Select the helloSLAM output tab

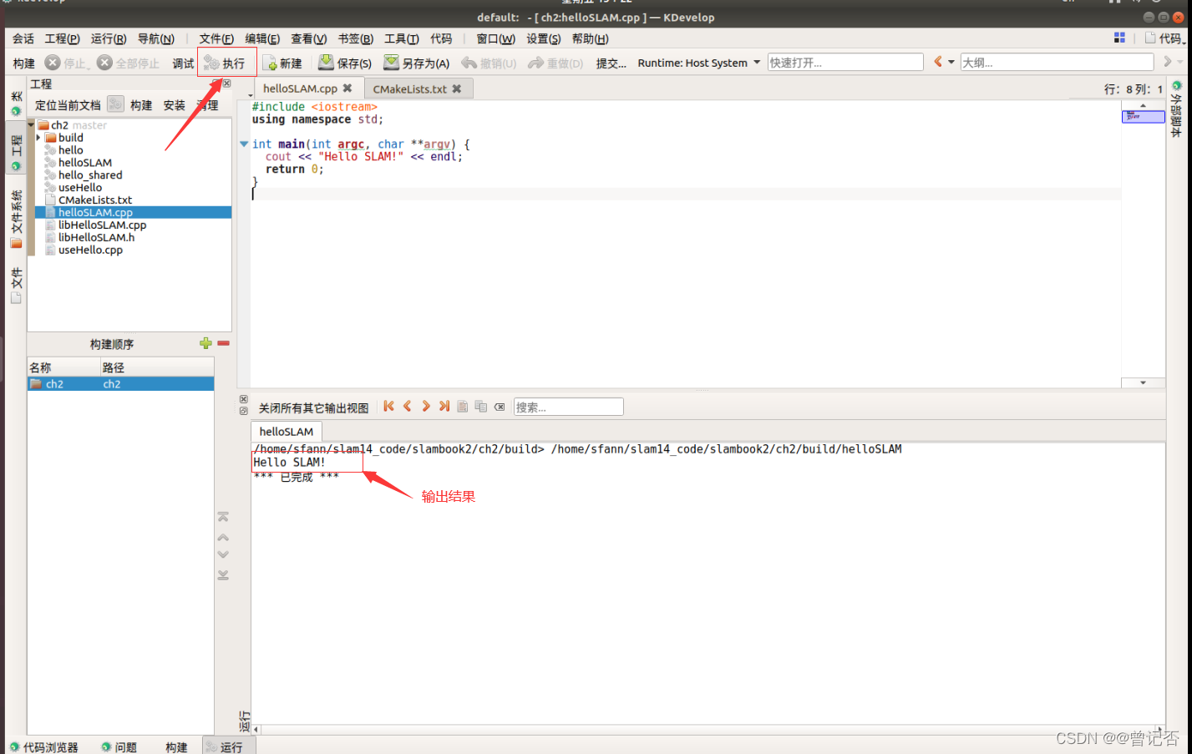click(x=287, y=431)
